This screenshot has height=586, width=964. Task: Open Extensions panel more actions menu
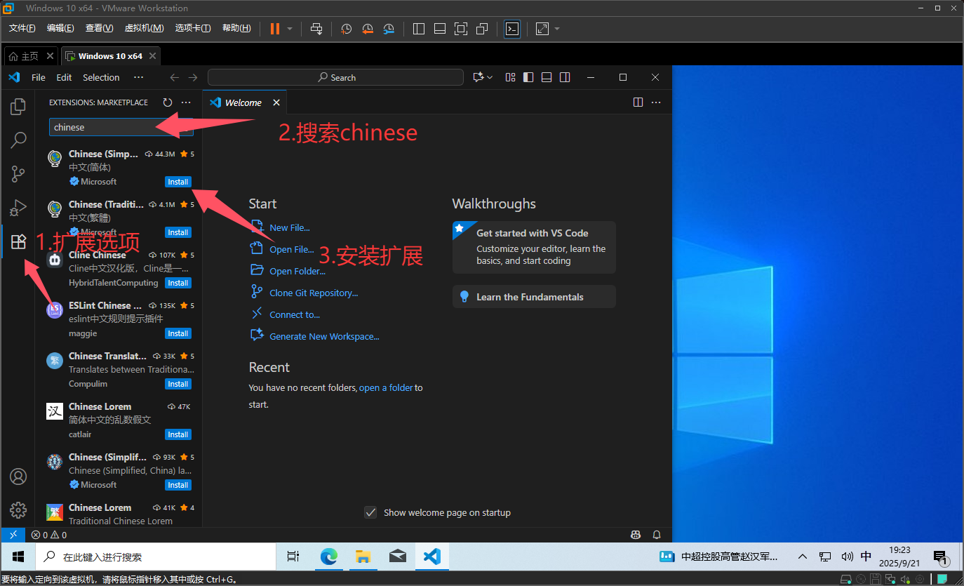click(186, 102)
